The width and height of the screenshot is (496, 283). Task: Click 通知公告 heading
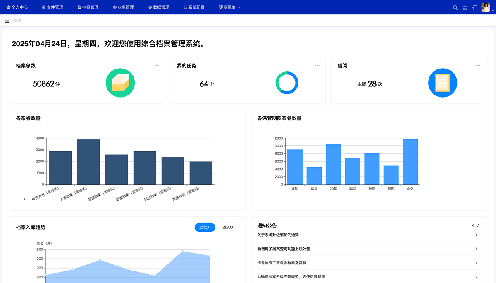267,226
